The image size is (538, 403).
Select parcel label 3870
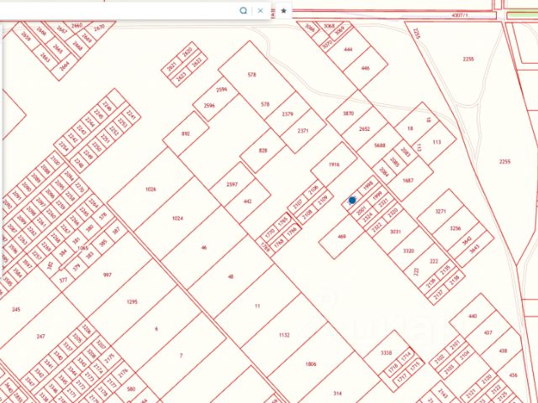[x=348, y=113]
